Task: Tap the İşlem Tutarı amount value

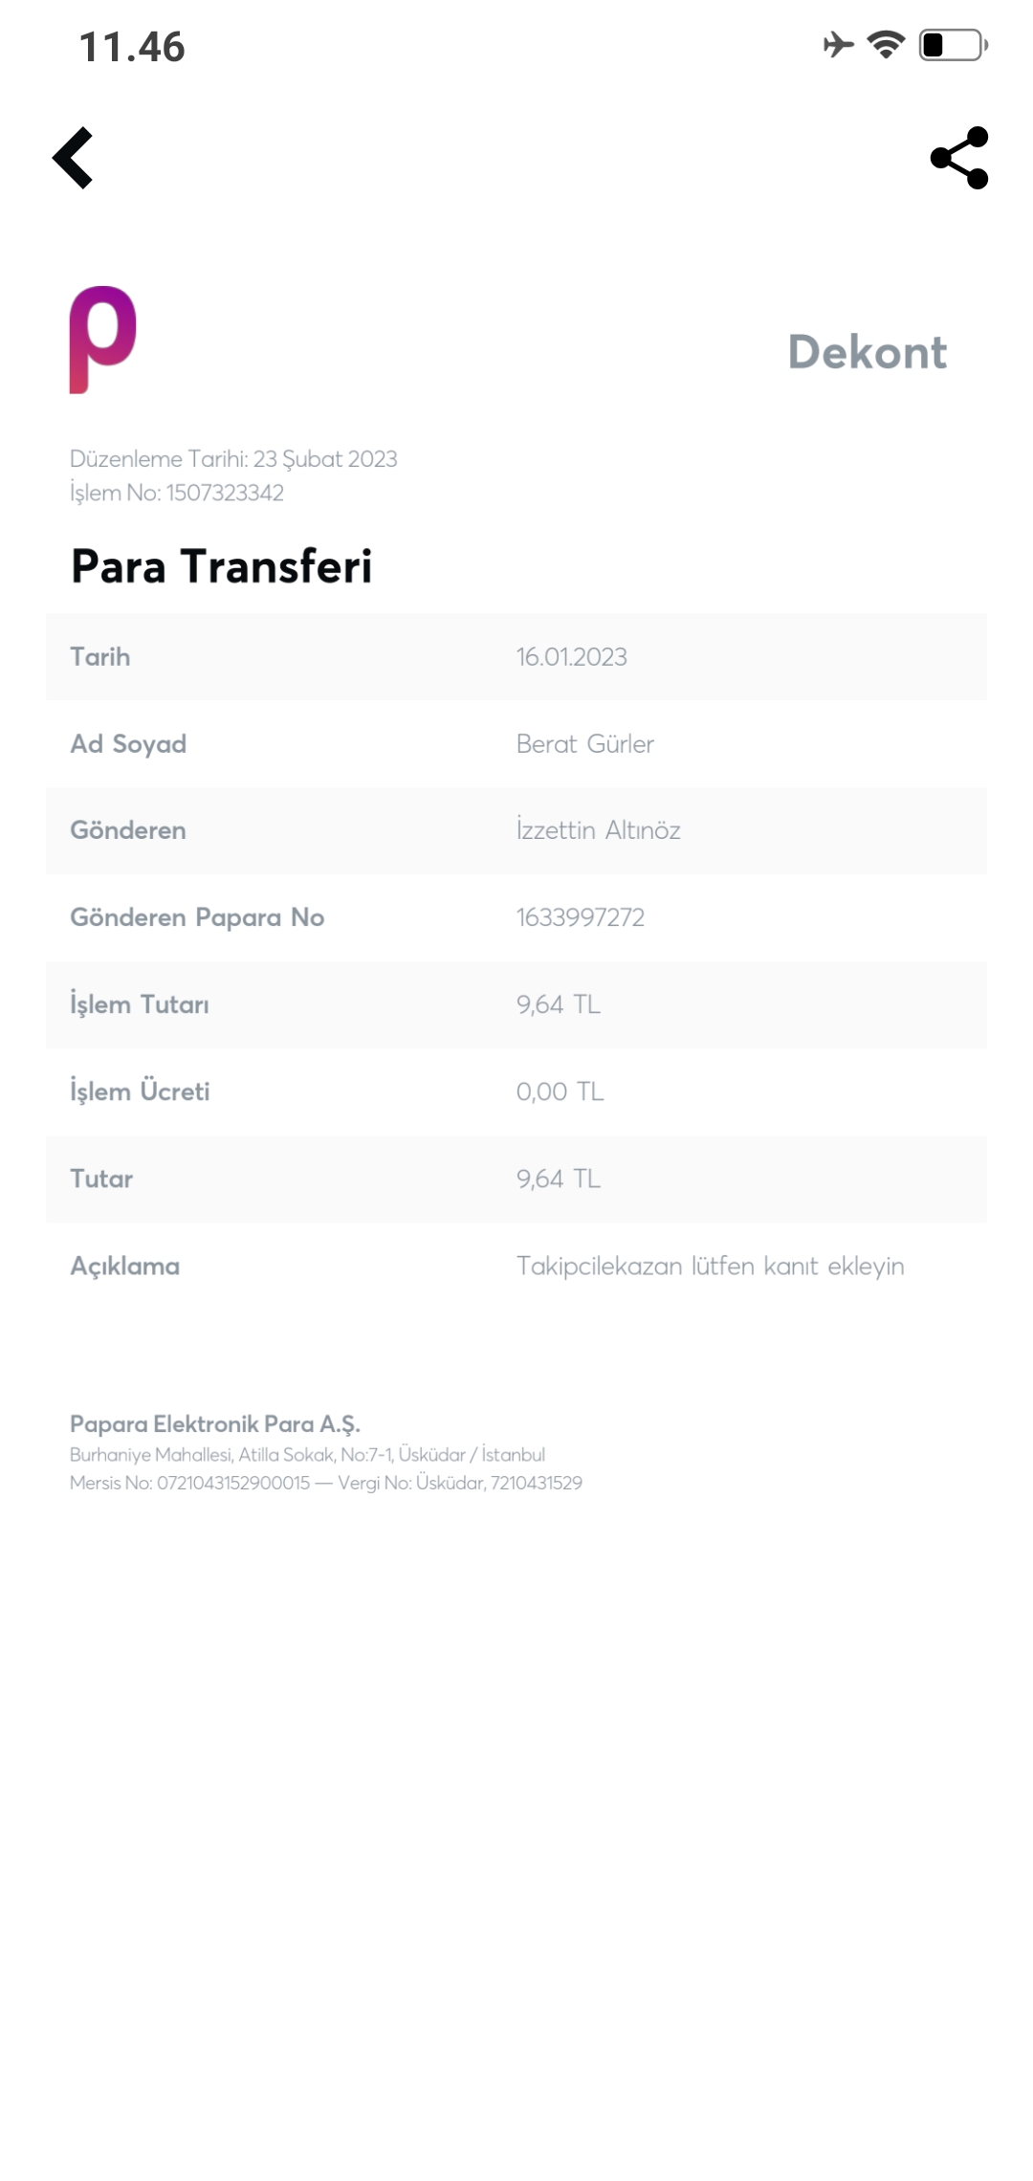Action: pos(558,1004)
